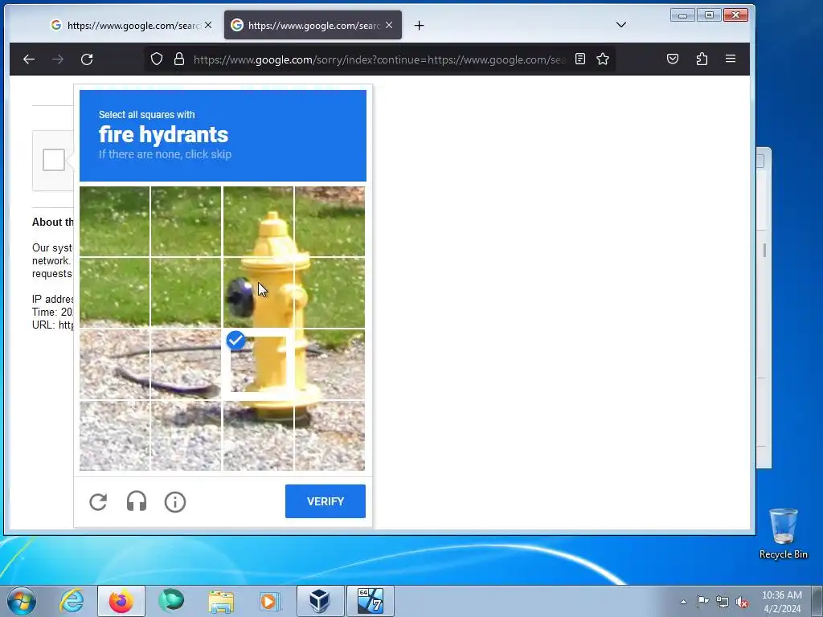
Task: Select tile with the hydrant top cap
Action: [258, 222]
